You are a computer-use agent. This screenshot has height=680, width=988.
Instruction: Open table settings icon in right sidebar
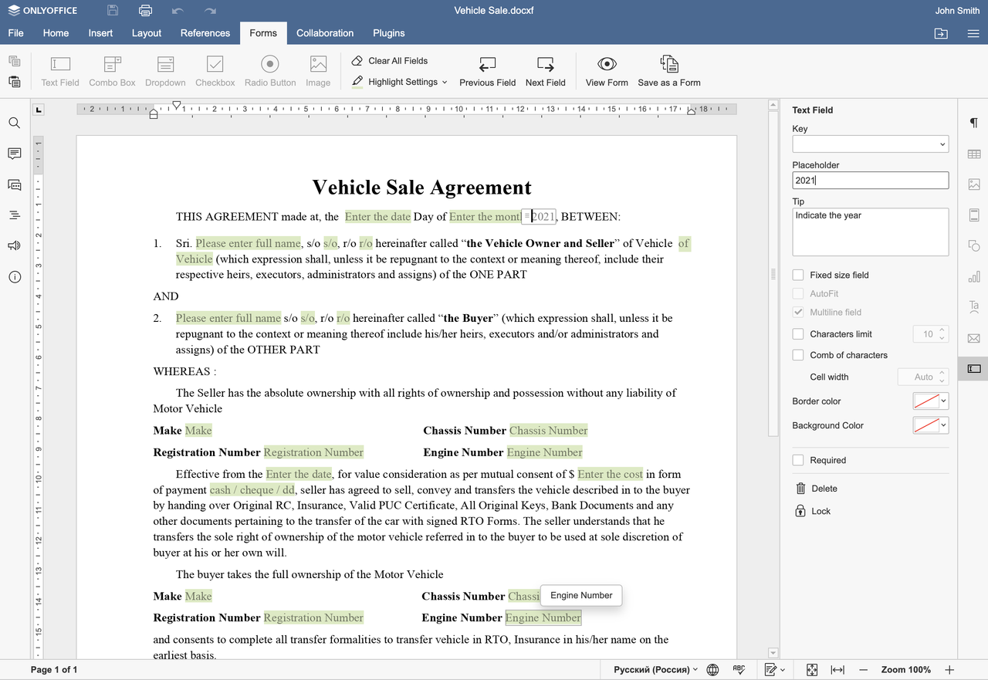[x=974, y=154]
